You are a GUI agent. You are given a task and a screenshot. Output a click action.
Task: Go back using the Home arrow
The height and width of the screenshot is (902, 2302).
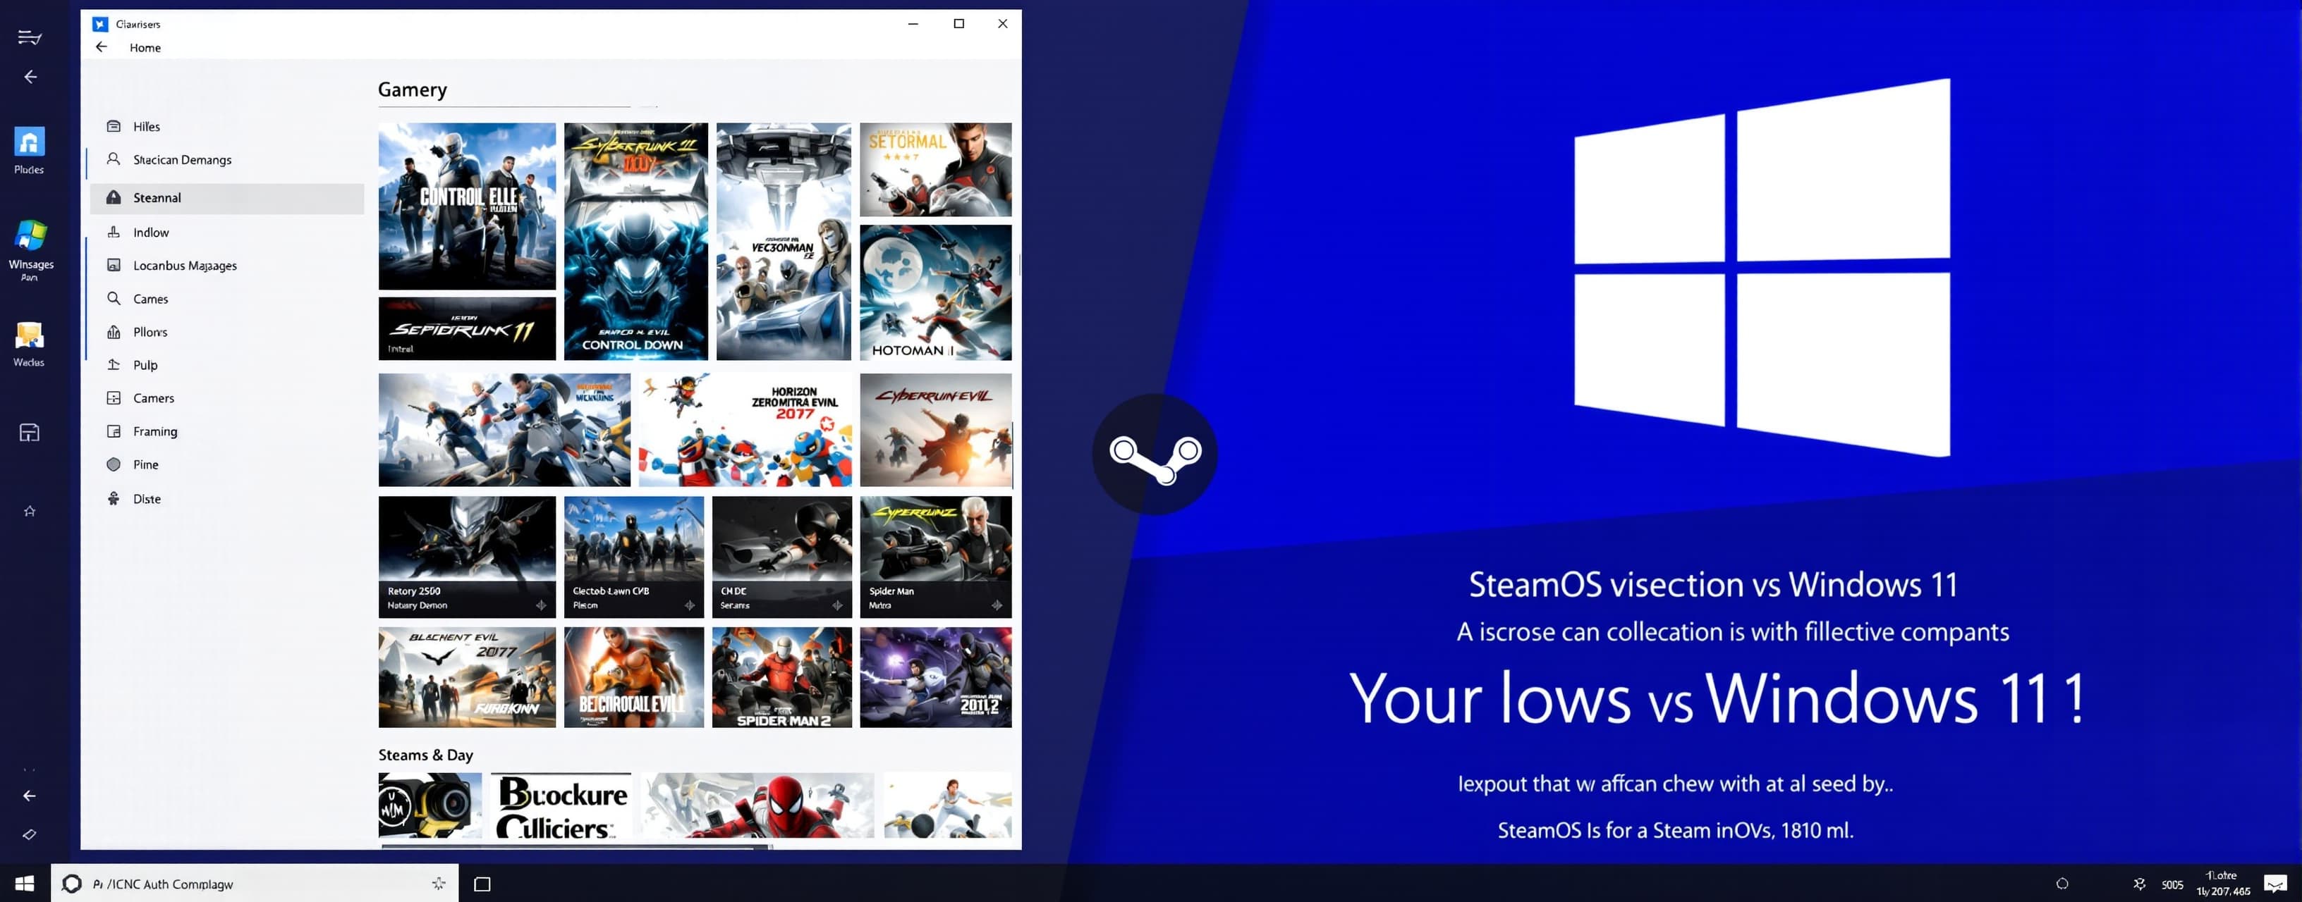(101, 47)
